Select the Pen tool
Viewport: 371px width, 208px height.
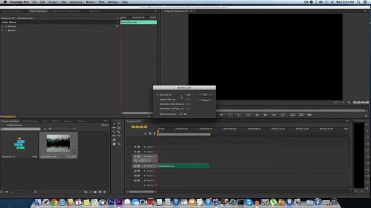click(x=114, y=140)
